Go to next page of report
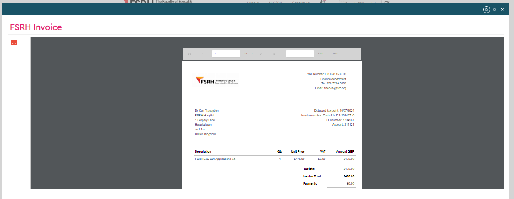This screenshot has height=199, width=514. tap(260, 53)
